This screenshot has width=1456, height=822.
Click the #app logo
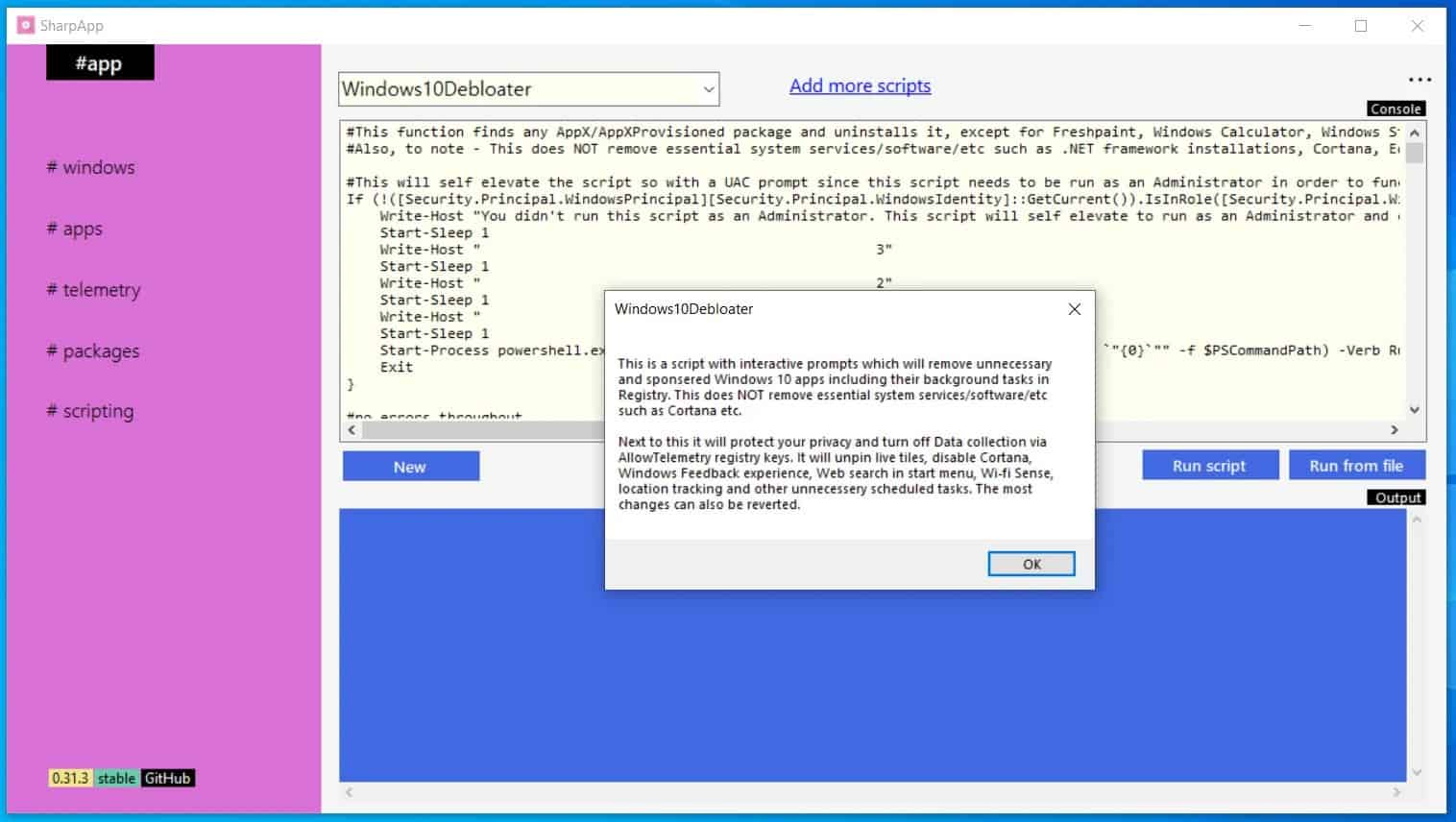click(x=99, y=63)
